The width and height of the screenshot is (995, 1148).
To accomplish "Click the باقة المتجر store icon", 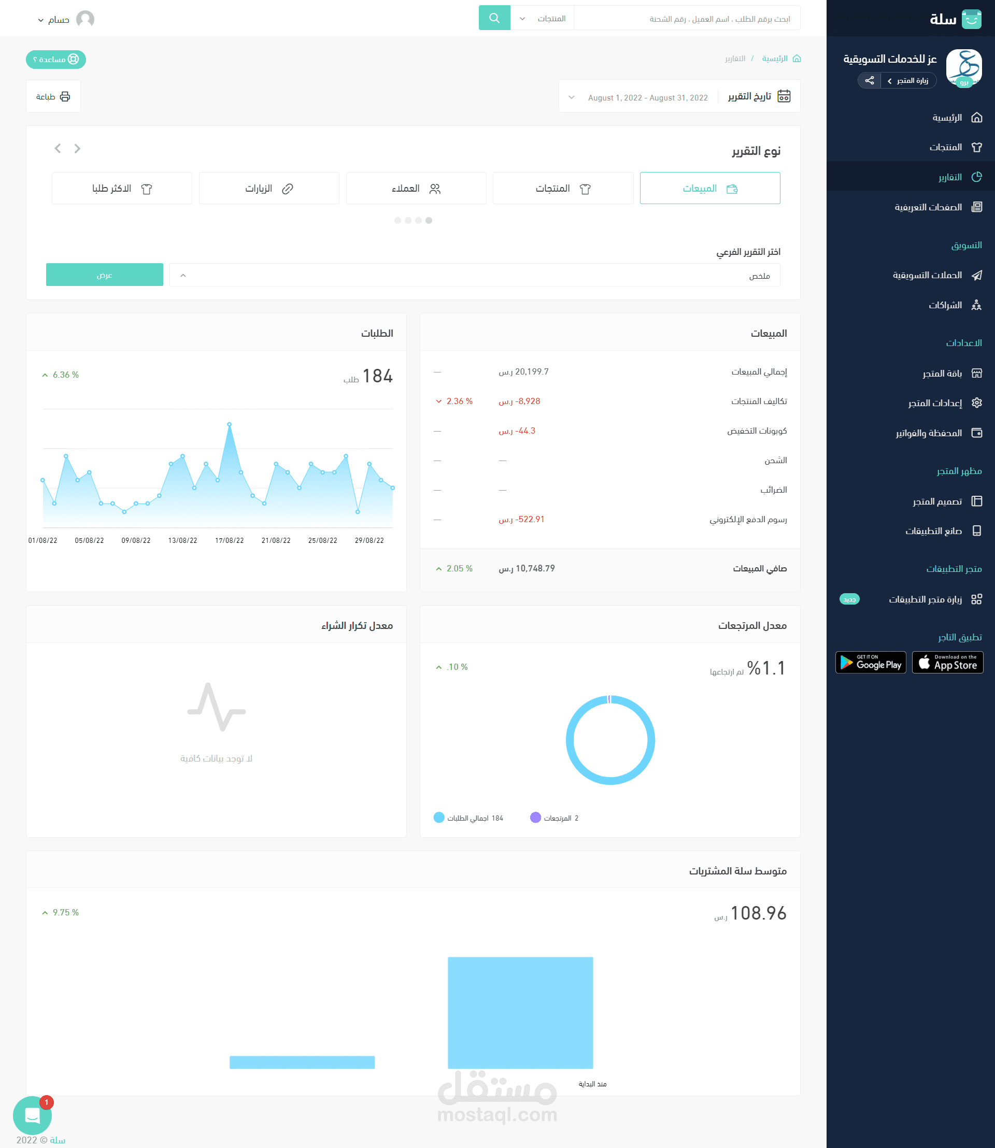I will [977, 374].
